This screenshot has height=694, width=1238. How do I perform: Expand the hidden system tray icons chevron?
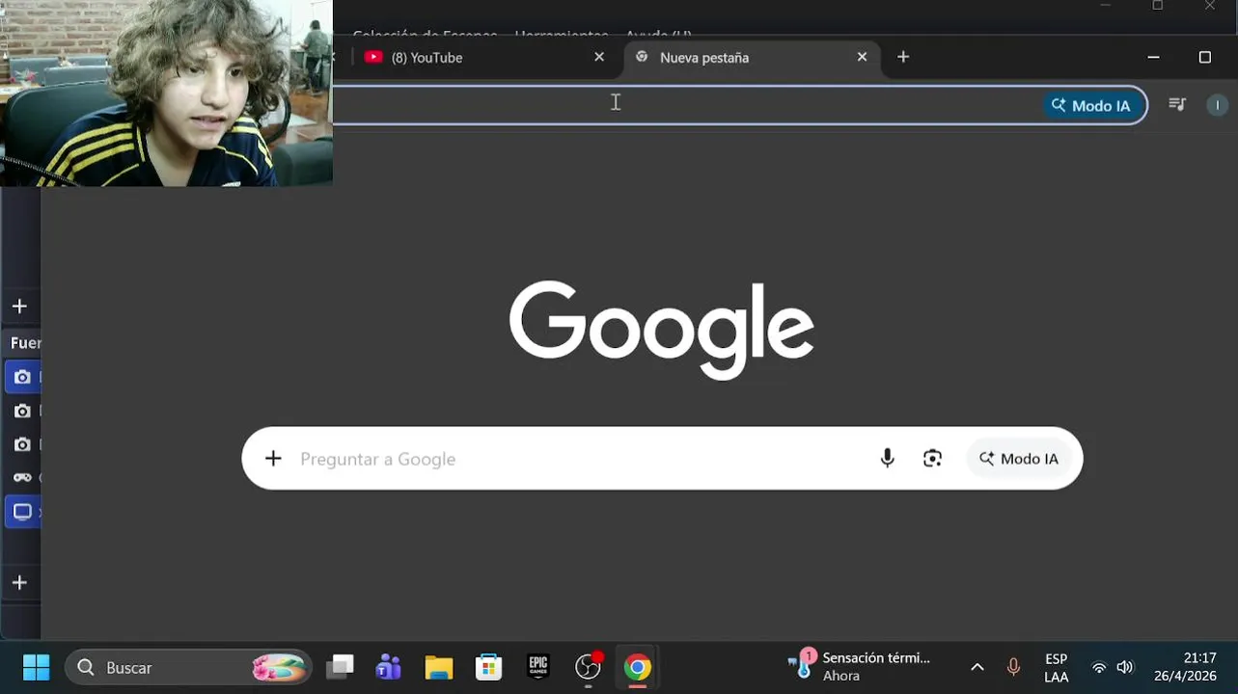point(977,667)
